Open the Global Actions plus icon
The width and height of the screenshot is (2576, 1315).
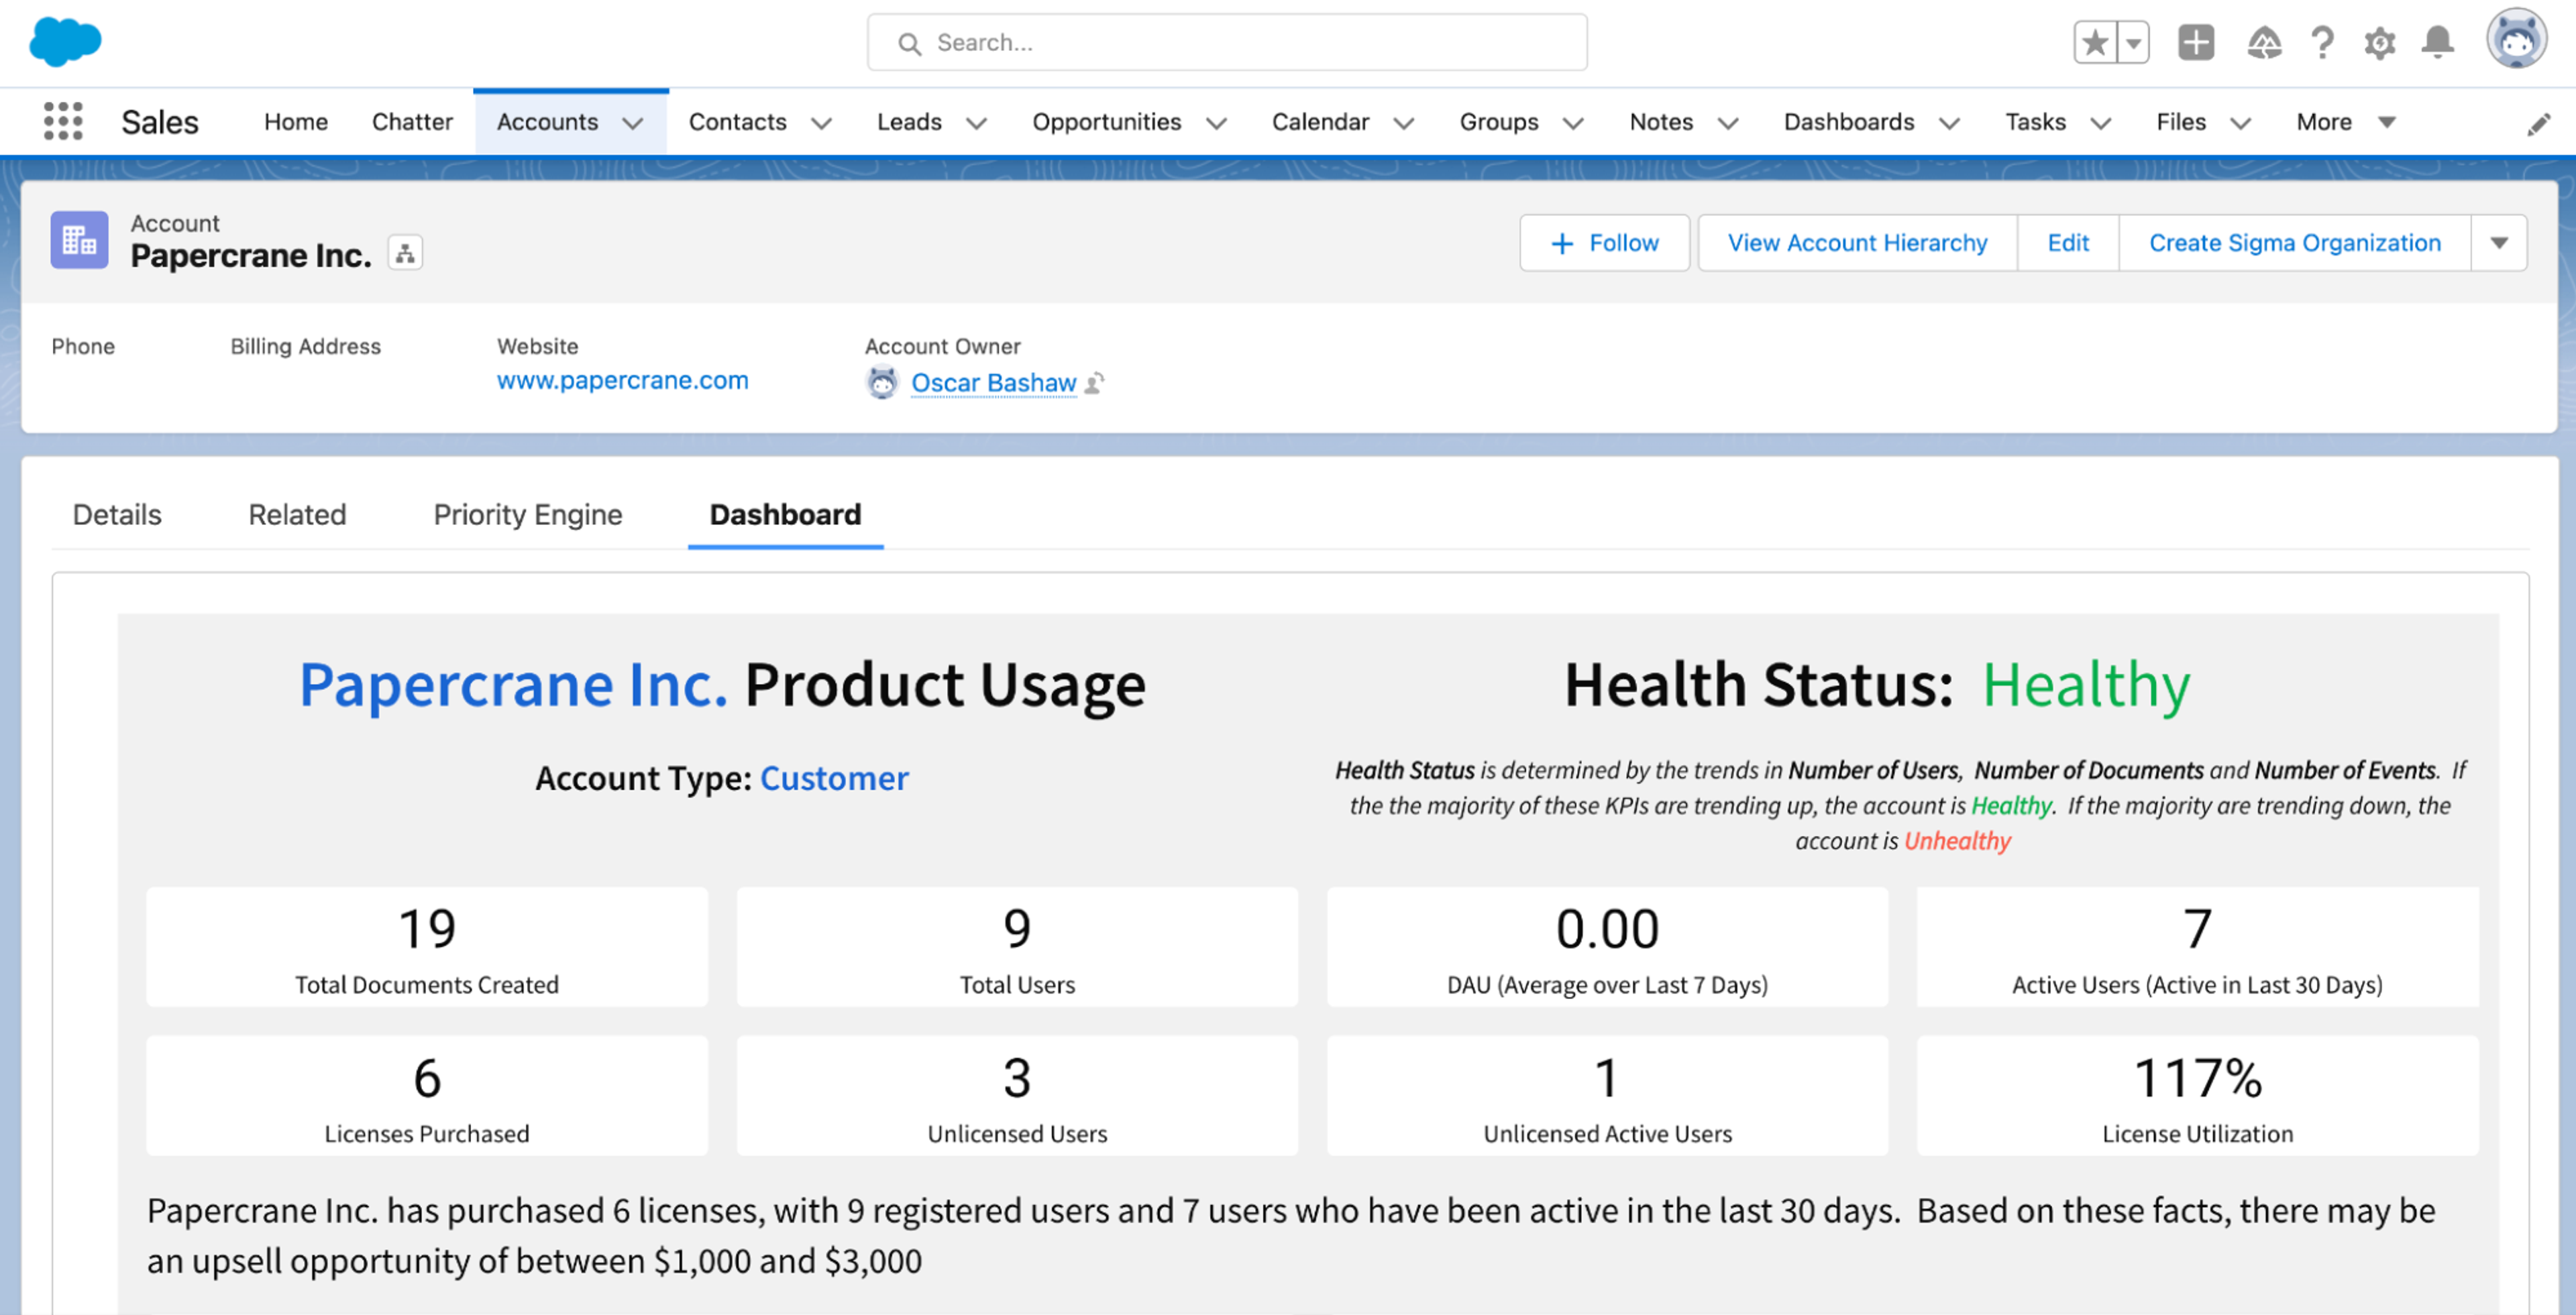2196,43
